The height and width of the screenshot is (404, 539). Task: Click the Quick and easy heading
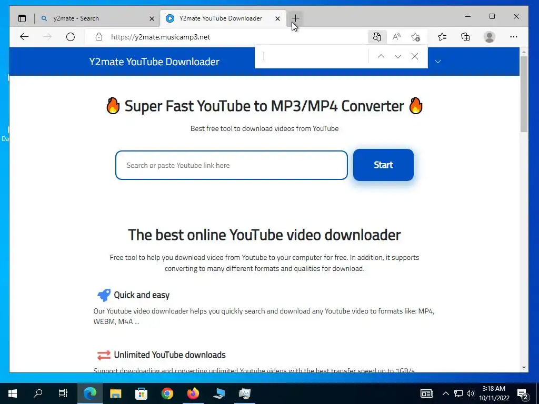point(142,295)
